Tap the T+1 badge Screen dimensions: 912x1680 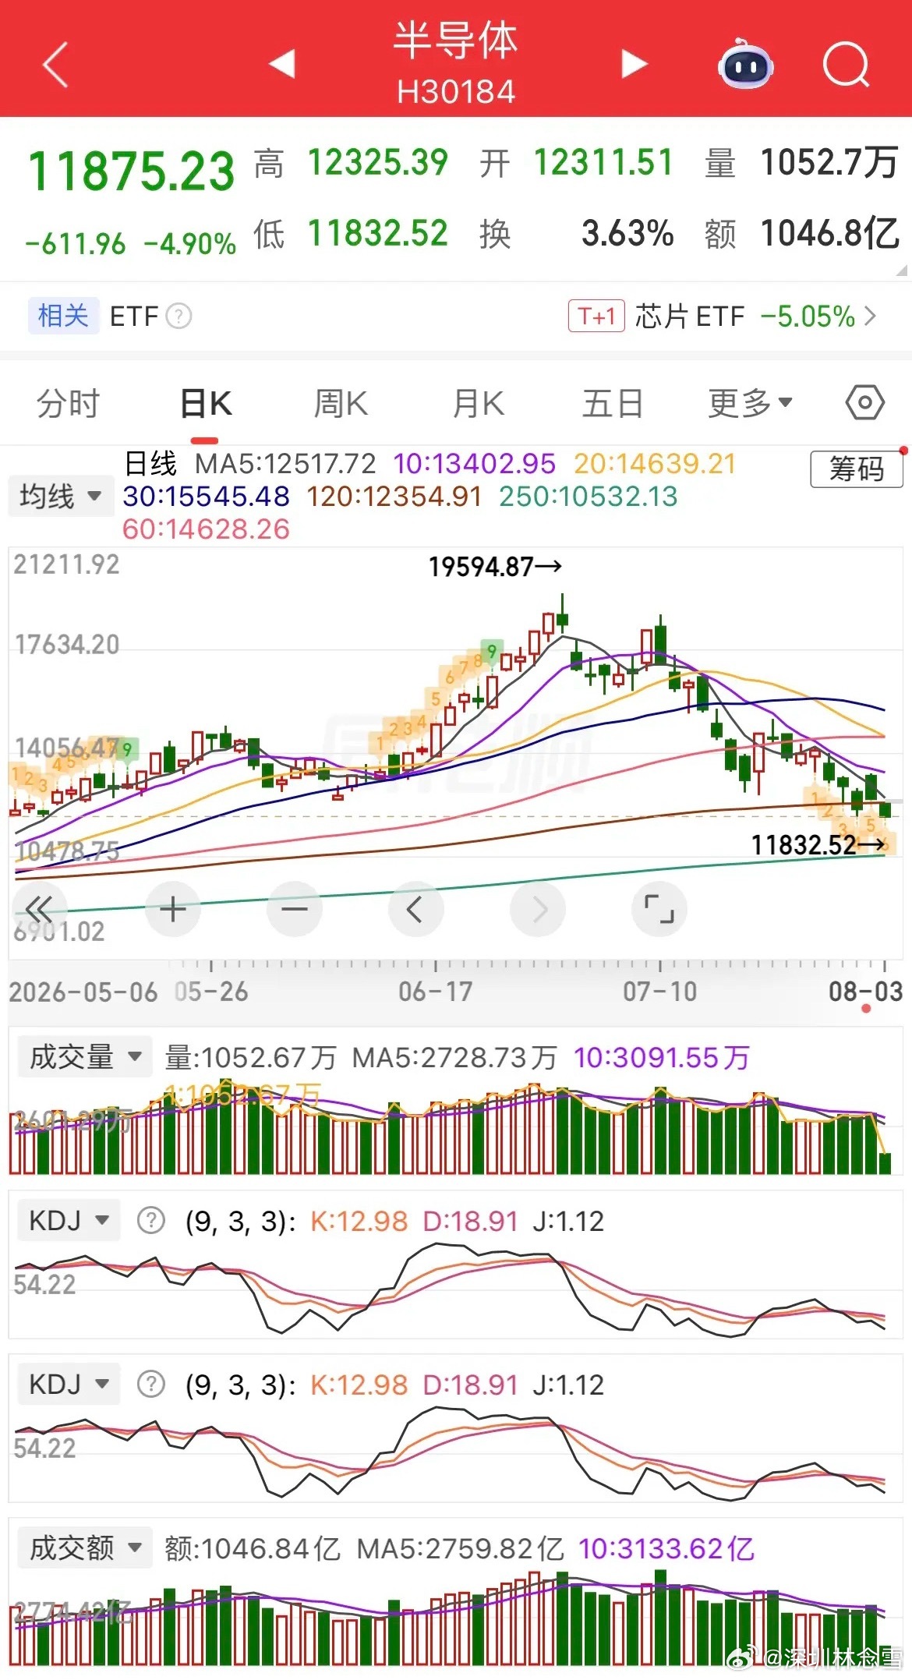coord(596,317)
